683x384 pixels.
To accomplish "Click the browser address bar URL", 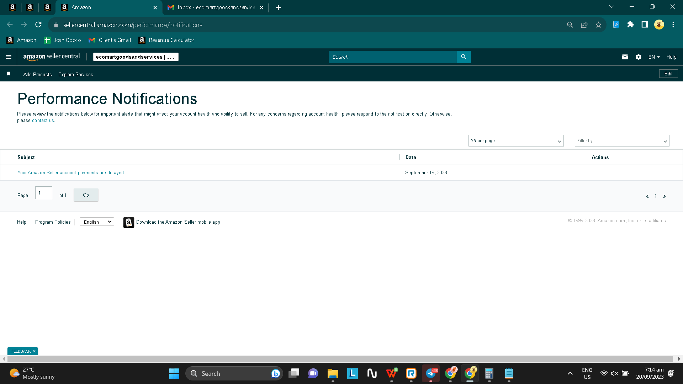I will coord(133,25).
